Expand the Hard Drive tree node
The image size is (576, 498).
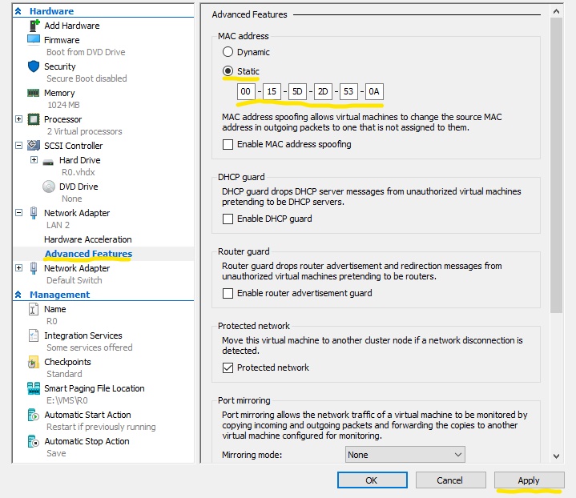coord(34,160)
